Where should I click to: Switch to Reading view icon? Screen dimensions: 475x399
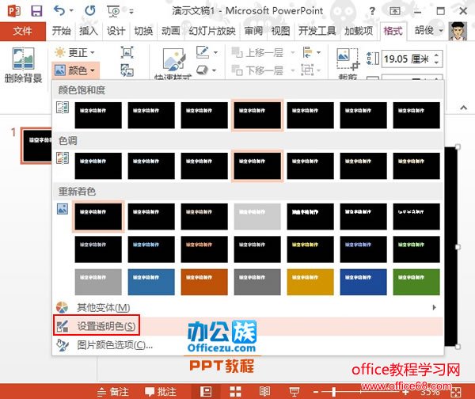(264, 391)
